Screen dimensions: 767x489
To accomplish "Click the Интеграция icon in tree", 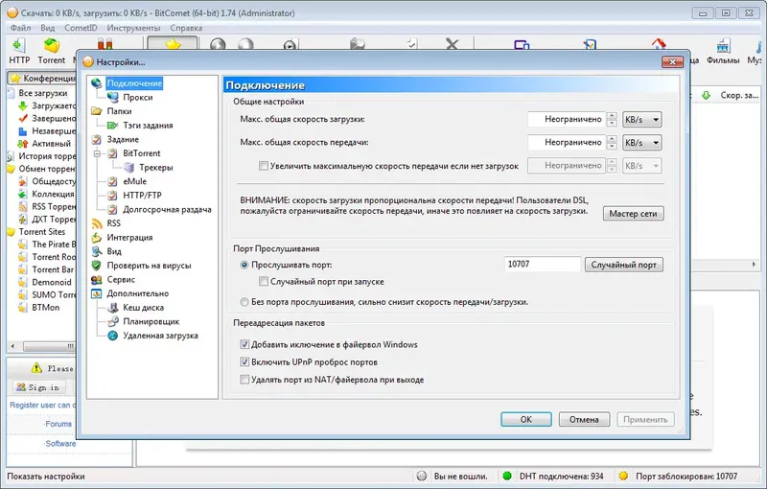I will coord(97,238).
